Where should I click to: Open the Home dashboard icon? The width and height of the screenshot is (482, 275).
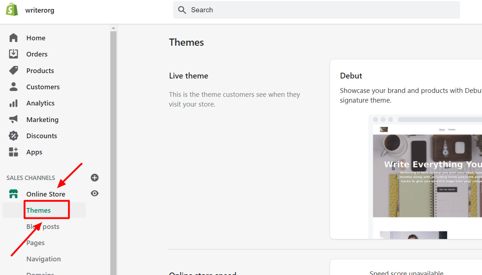[x=13, y=37]
